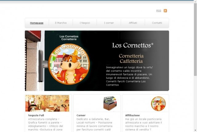Navigate to the Affiliati menu item
Image resolution: width=197 pixels, height=132 pixels.
point(133,23)
